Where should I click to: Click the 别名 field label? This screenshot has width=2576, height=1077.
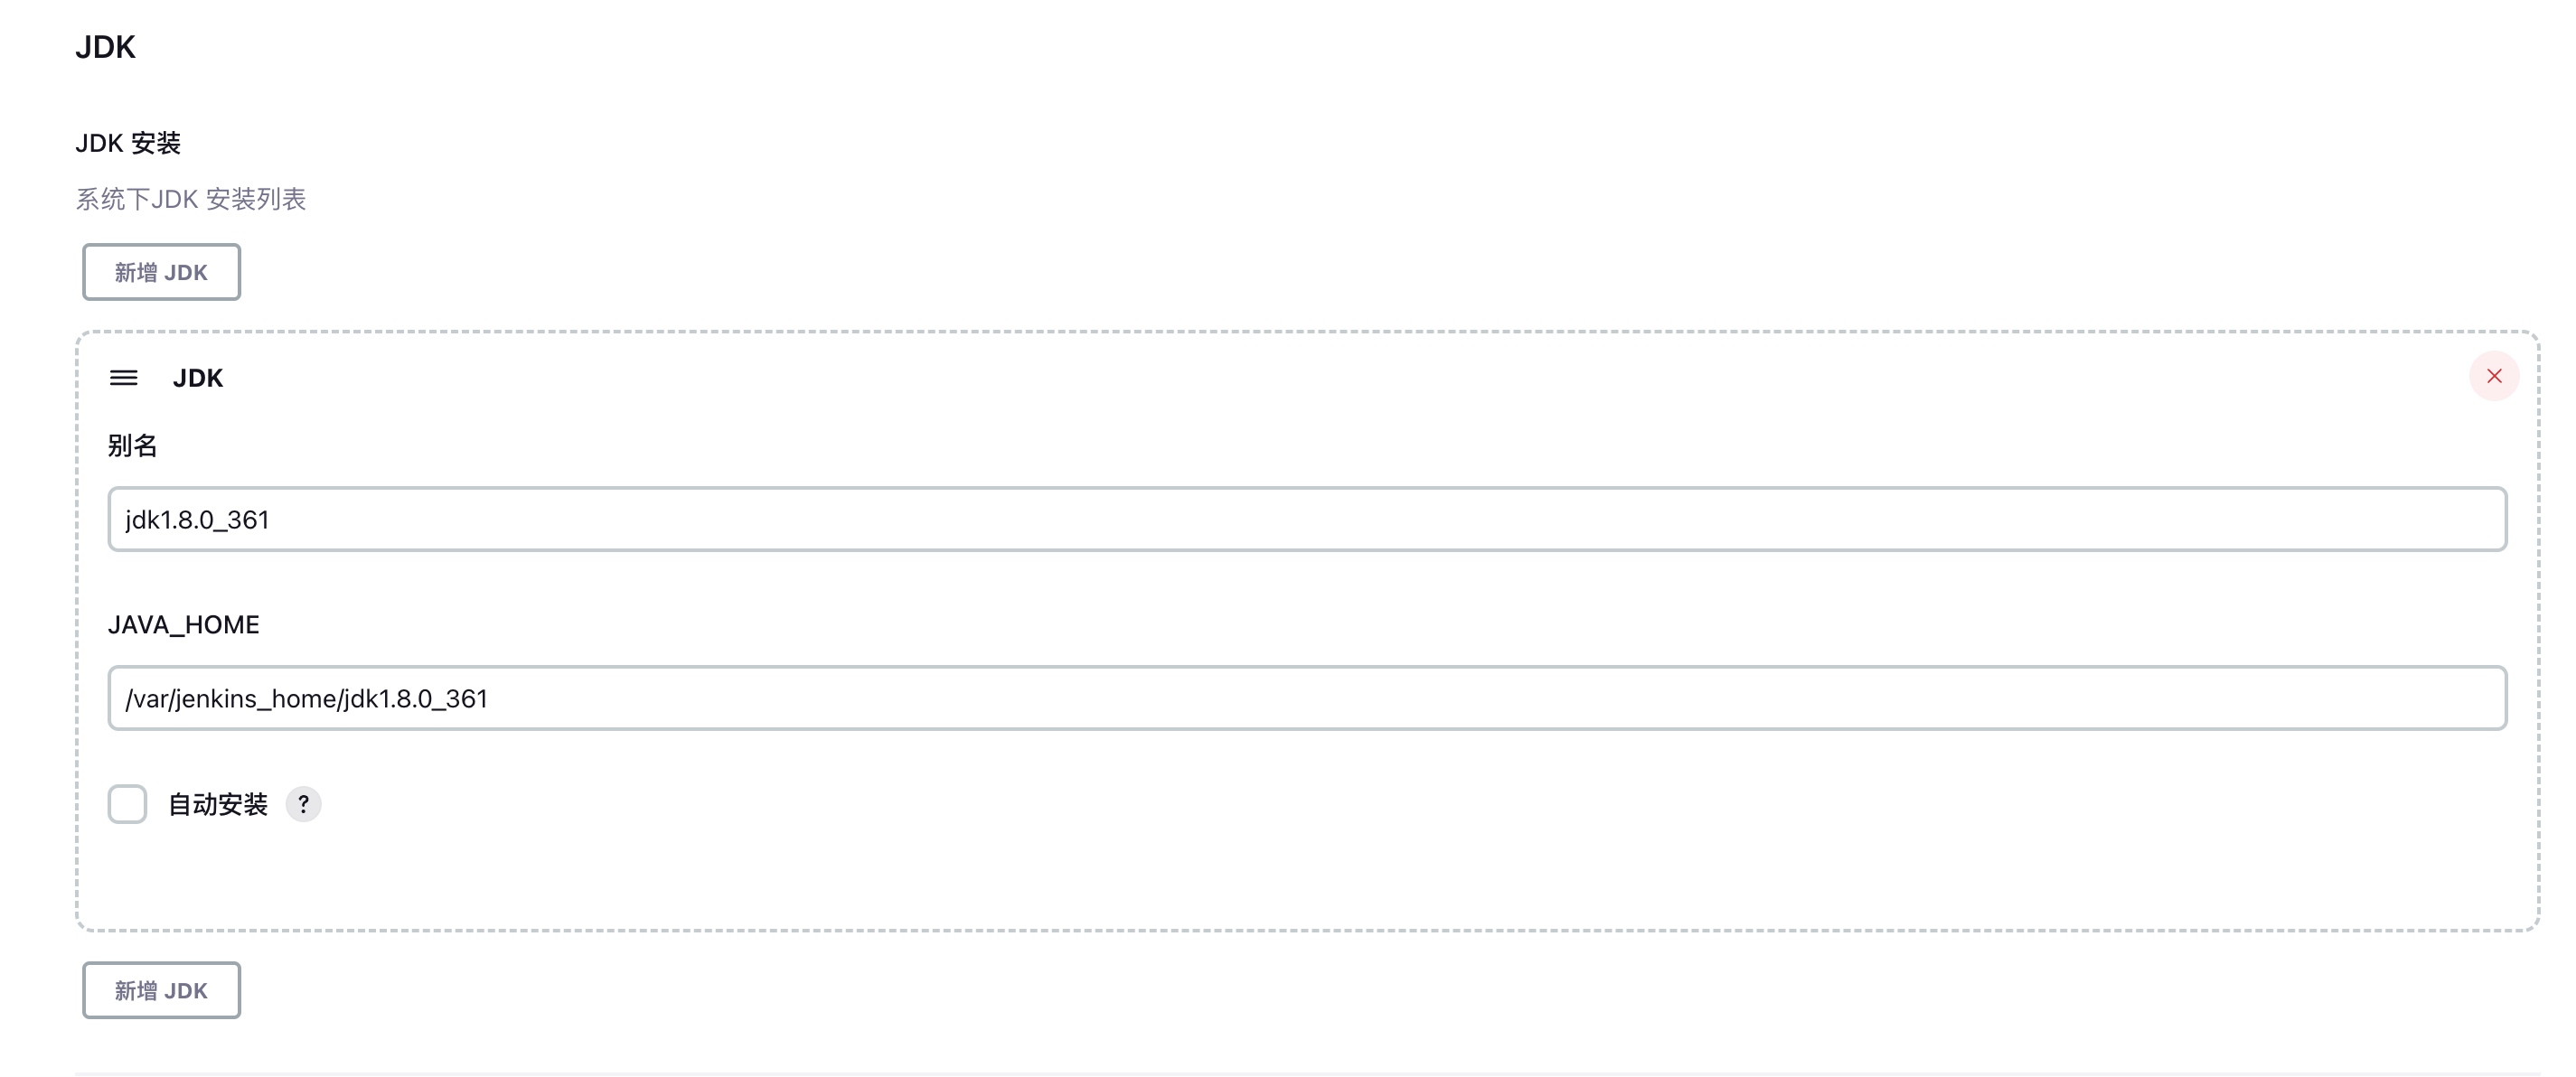pos(132,446)
